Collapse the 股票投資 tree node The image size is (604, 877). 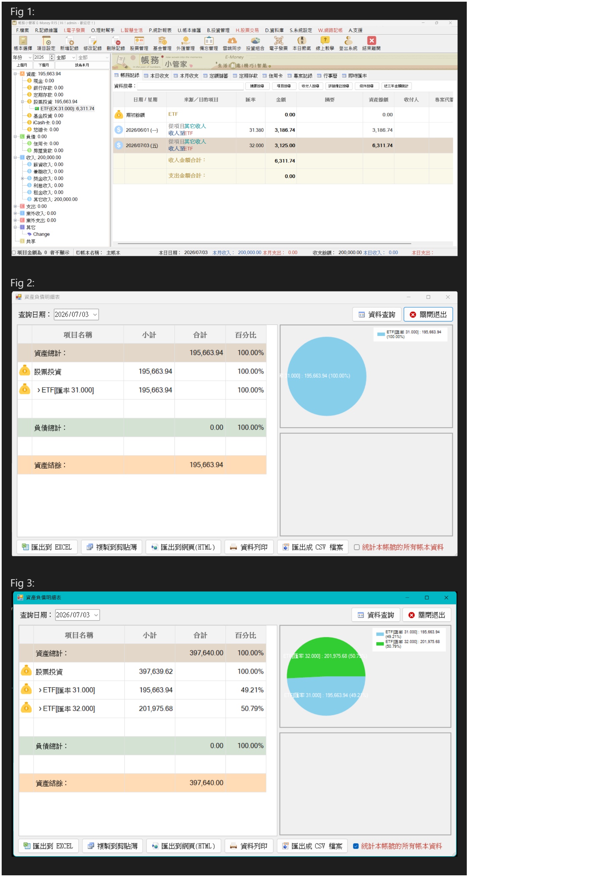pos(22,101)
